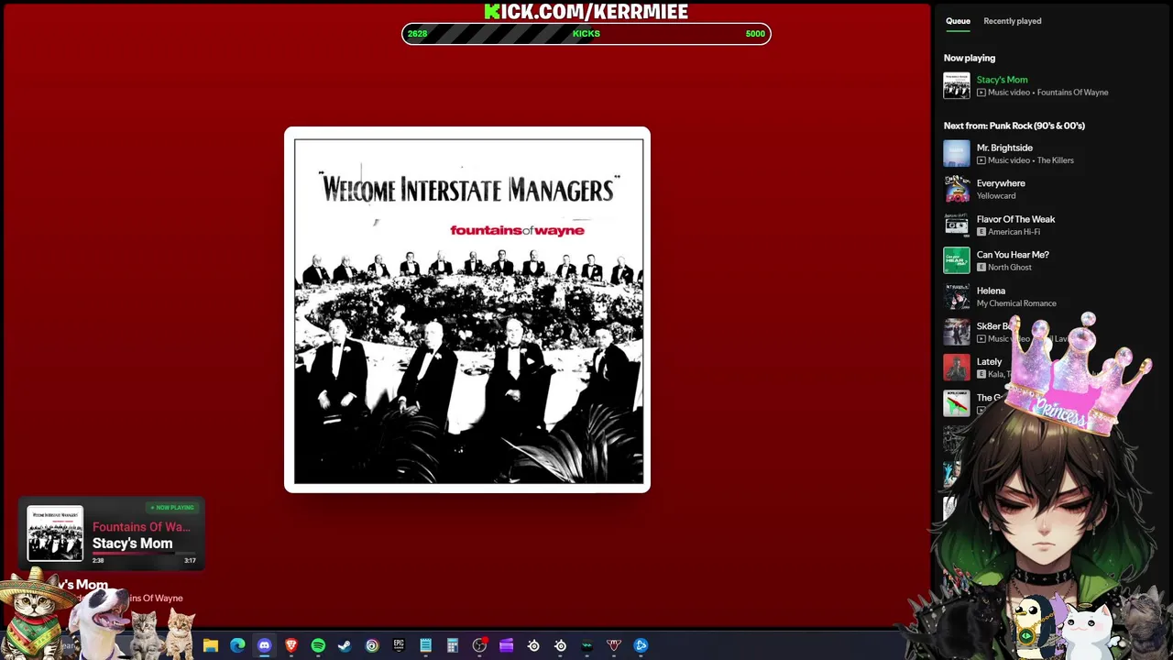Switch to the Queue tab
The image size is (1173, 660).
point(958,21)
